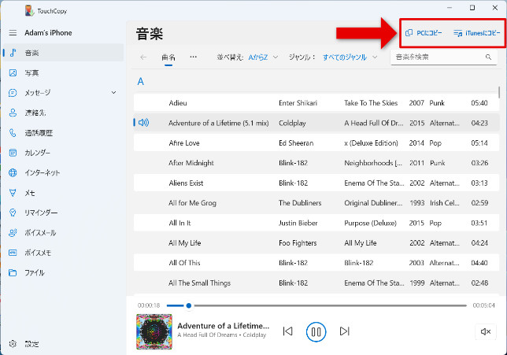Open the 連絡先 contacts section
507x355 pixels.
pos(63,113)
